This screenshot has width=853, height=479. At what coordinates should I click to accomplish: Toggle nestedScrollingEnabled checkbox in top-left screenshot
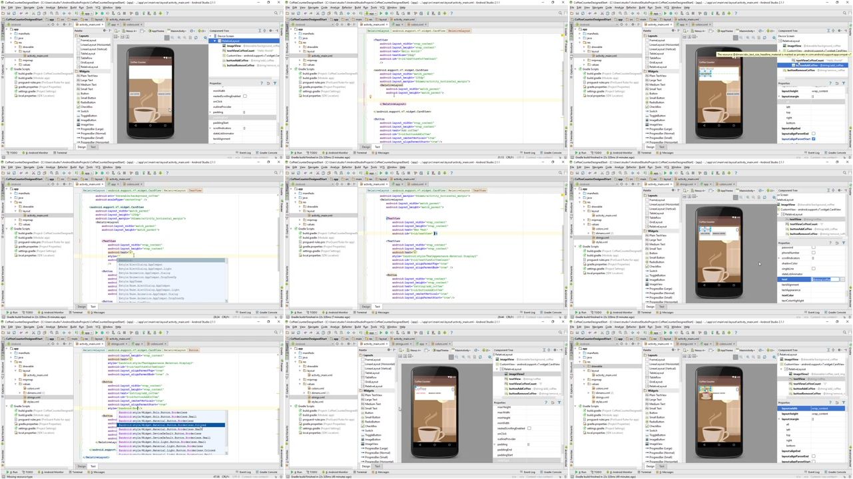pyautogui.click(x=244, y=96)
